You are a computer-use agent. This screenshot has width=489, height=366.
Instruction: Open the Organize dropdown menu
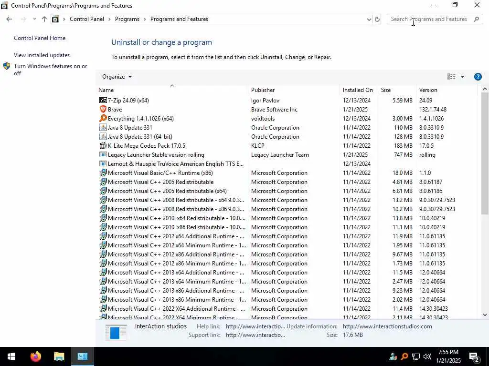117,77
